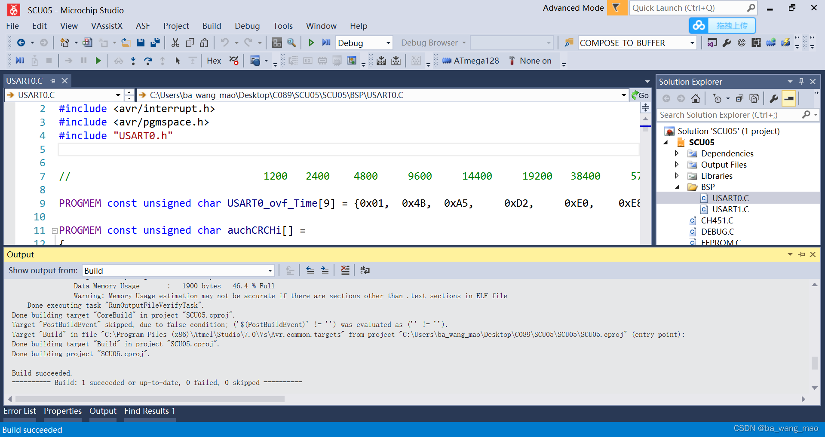Click Start Debugging and Break icon in top toolbar
Image resolution: width=825 pixels, height=437 pixels.
tap(326, 43)
